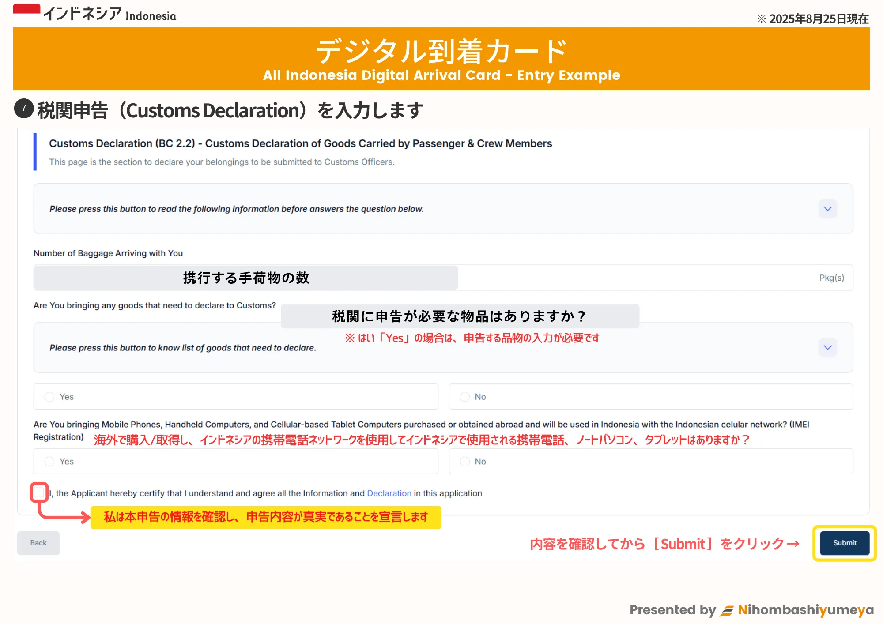The image size is (883, 624).
Task: Click the step 7 circle badge
Action: click(x=24, y=109)
